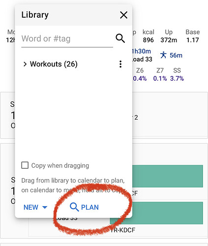This screenshot has width=208, height=246.
Task: Click the upper green workout bar
Action: pos(168,176)
